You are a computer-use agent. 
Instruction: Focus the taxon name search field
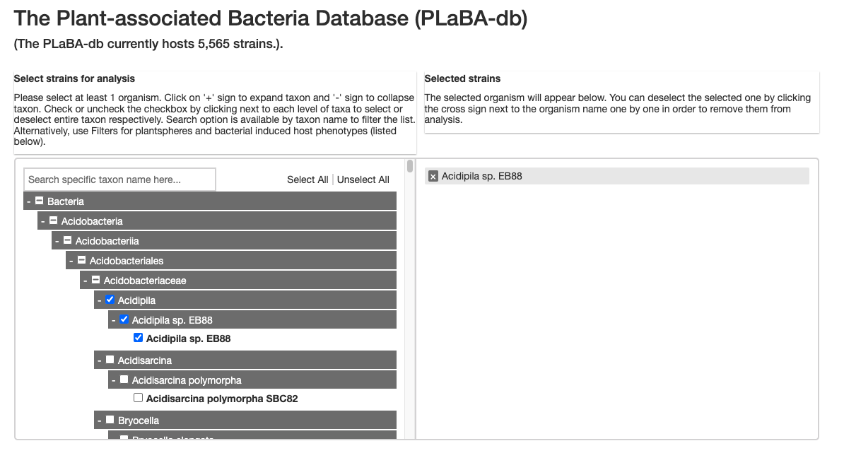pos(119,180)
